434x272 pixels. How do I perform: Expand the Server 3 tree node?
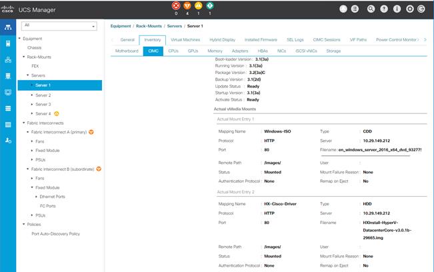click(32, 104)
